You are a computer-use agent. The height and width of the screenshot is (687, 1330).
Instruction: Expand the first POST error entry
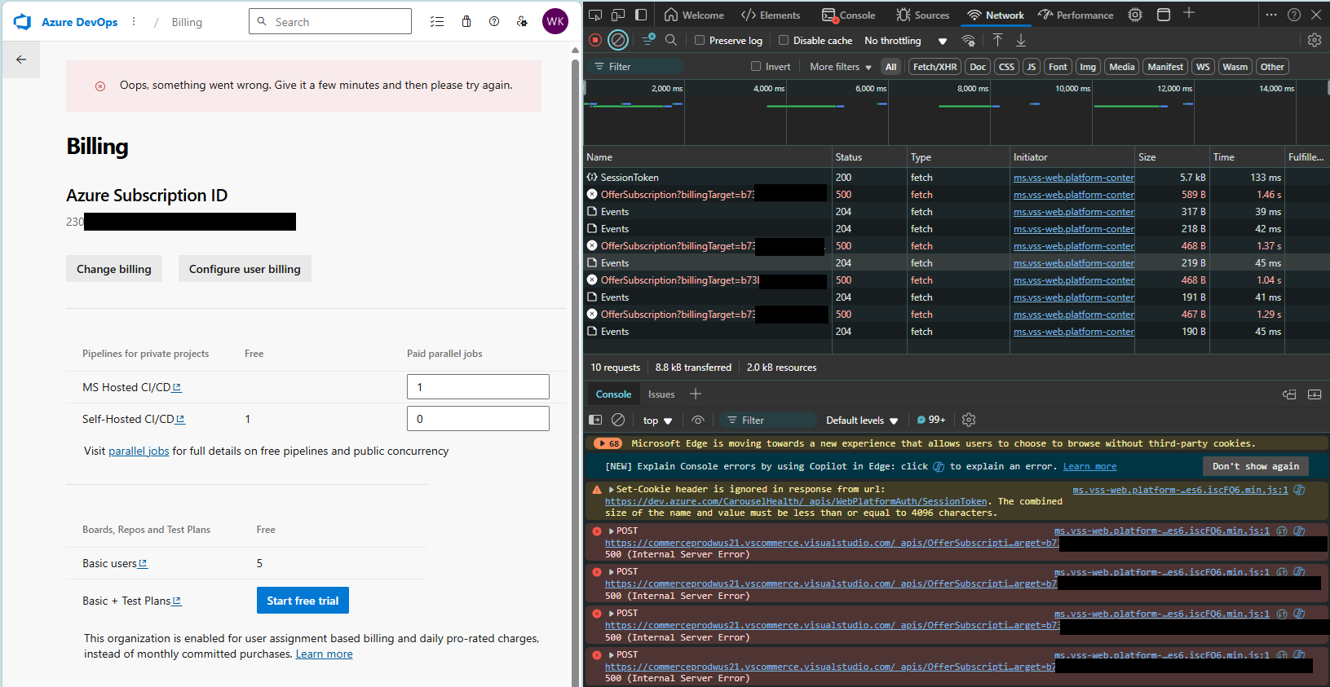coord(612,531)
